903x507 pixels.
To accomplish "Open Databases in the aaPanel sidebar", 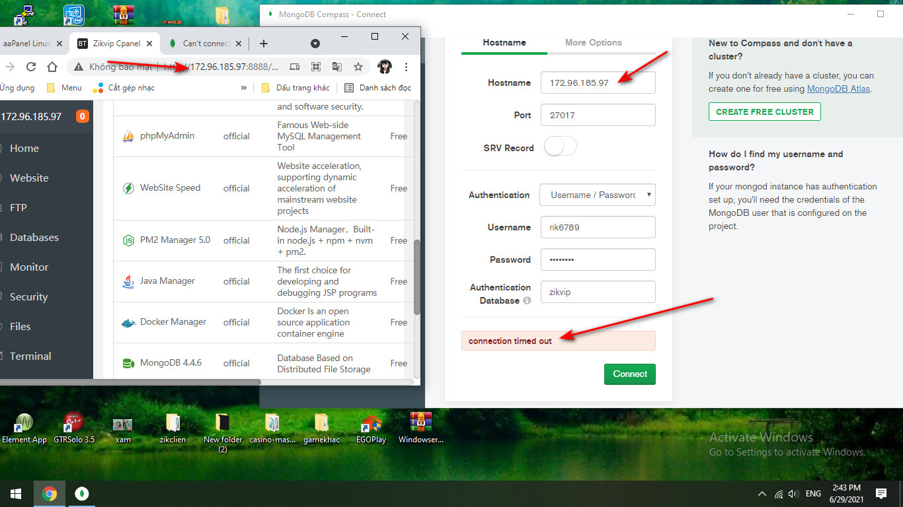I will (34, 237).
